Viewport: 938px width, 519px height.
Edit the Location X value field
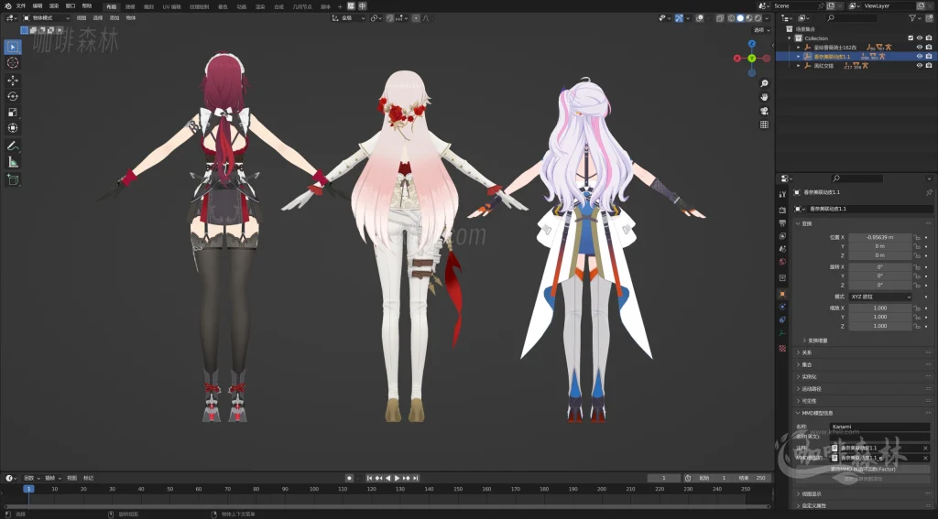880,237
